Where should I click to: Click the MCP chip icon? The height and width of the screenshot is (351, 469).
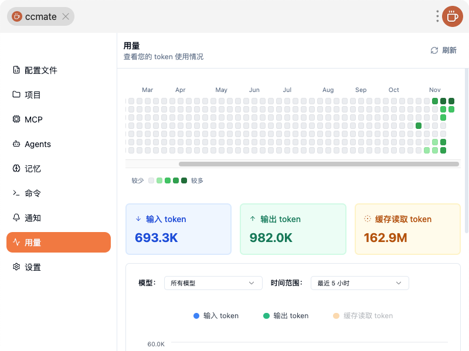[16, 120]
